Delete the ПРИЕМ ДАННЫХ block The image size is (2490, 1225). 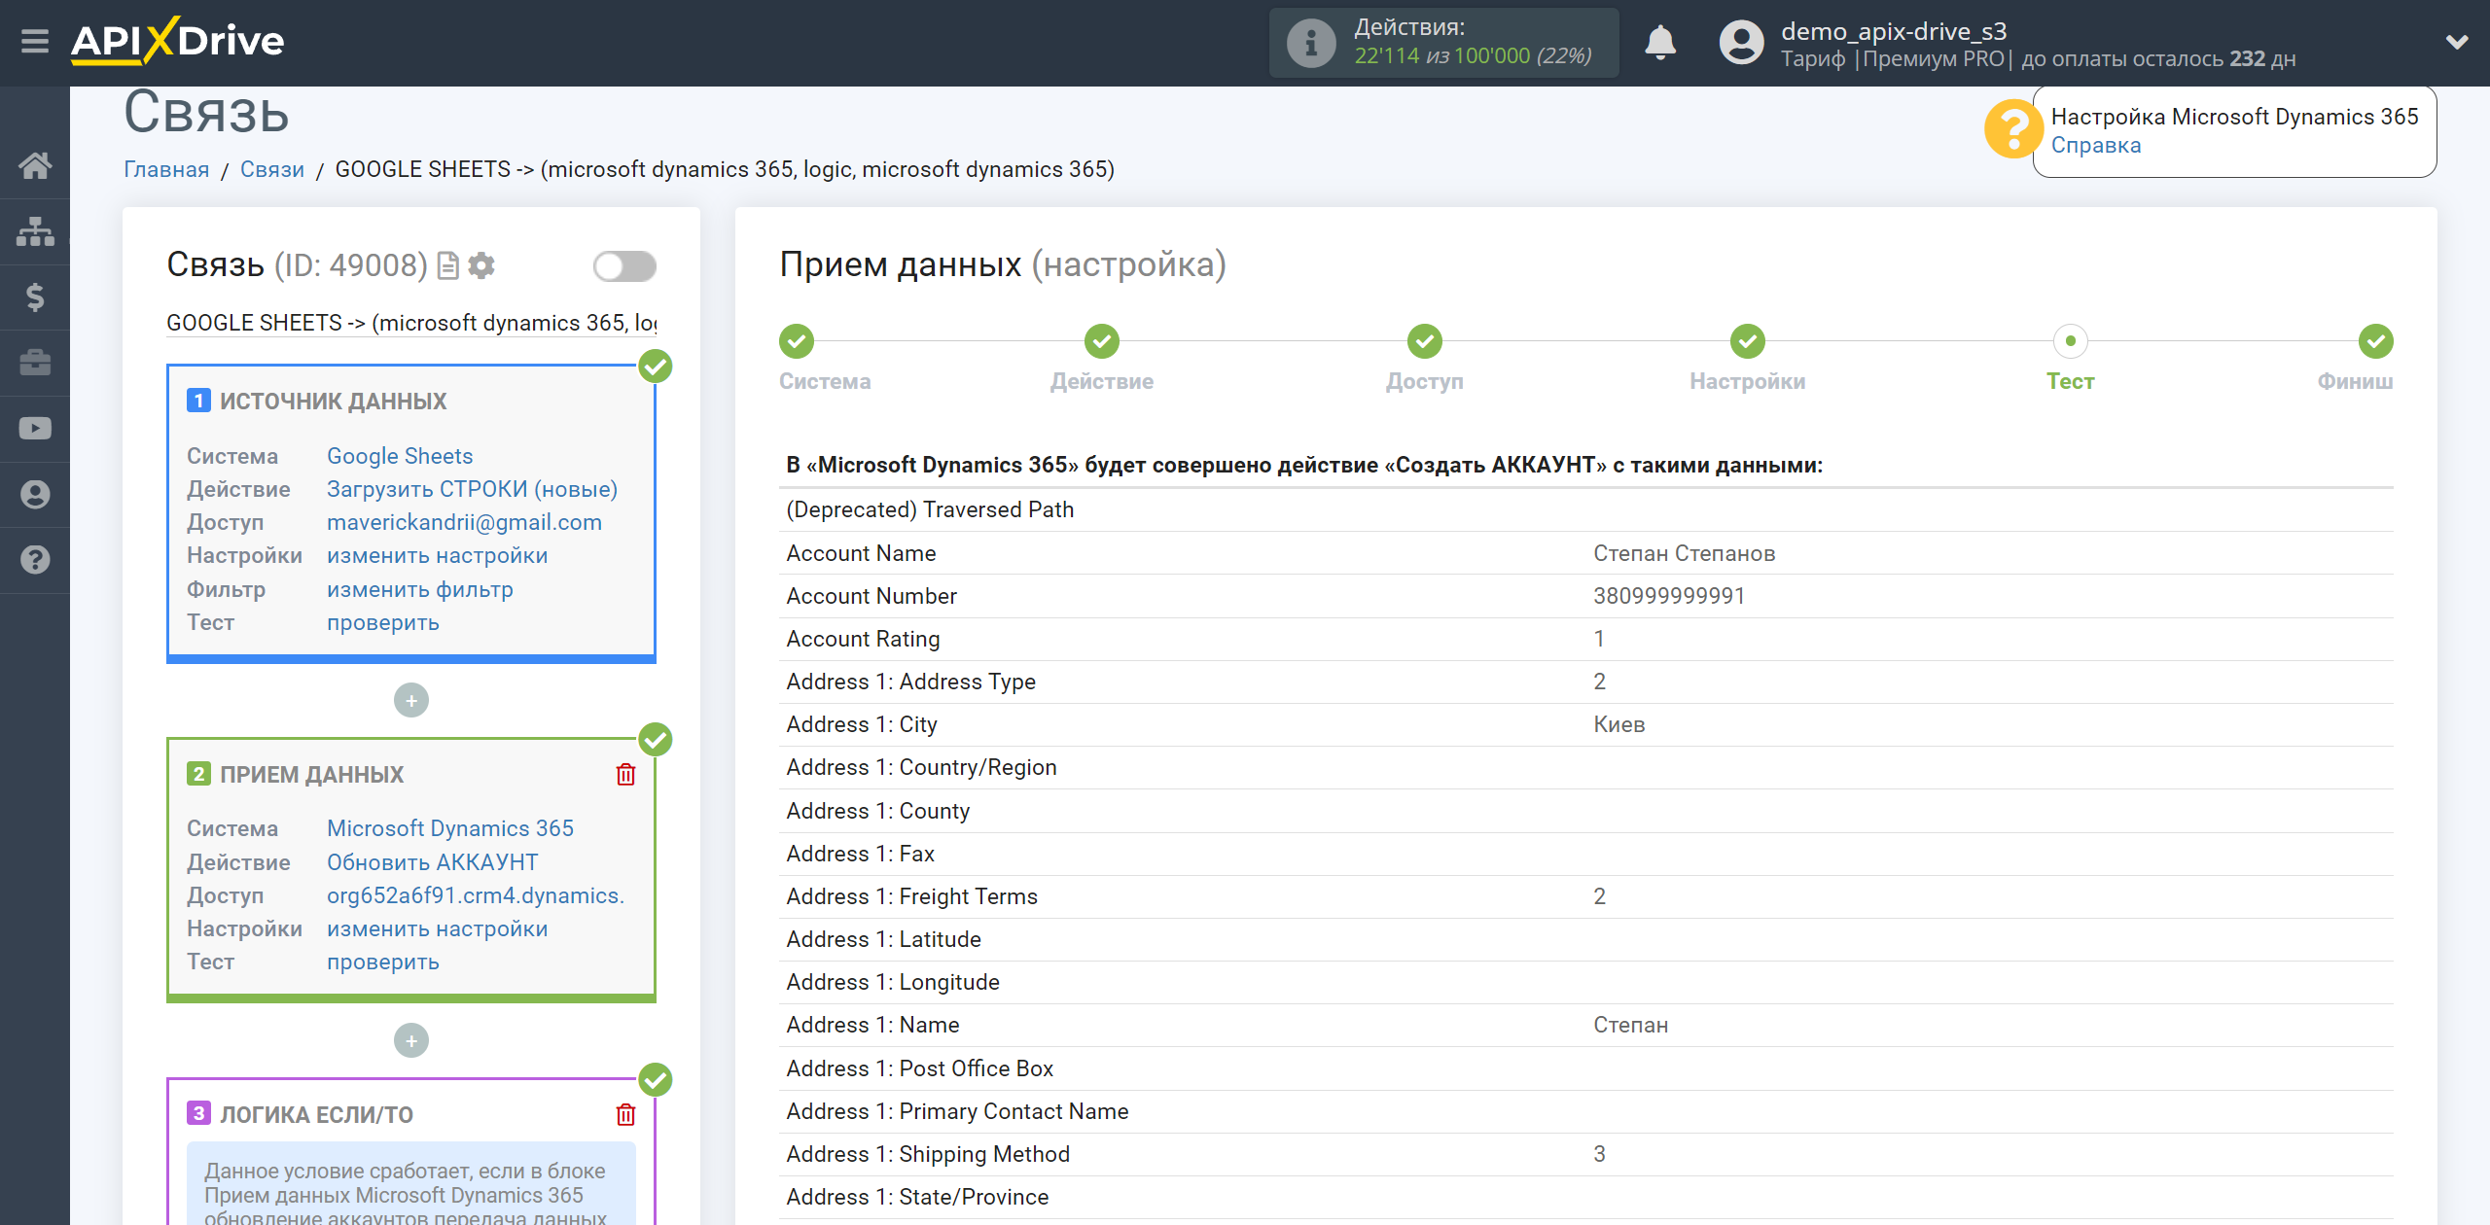pos(625,775)
